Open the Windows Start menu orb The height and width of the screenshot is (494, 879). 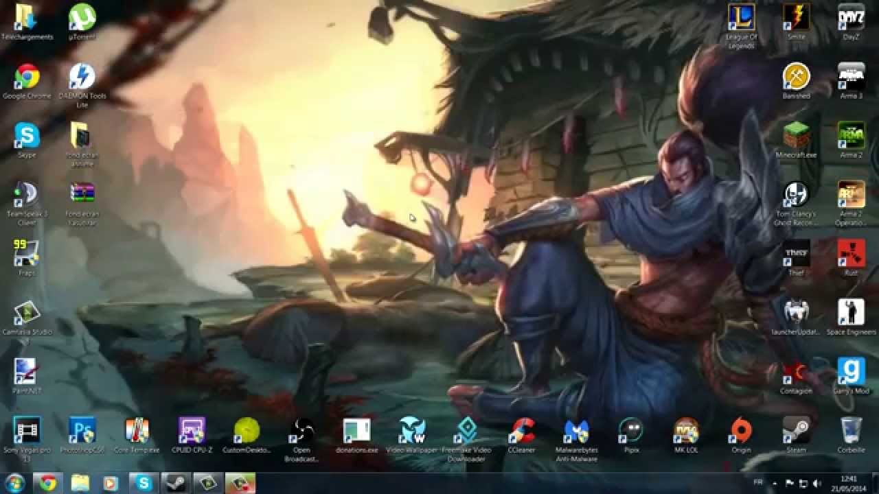14,483
